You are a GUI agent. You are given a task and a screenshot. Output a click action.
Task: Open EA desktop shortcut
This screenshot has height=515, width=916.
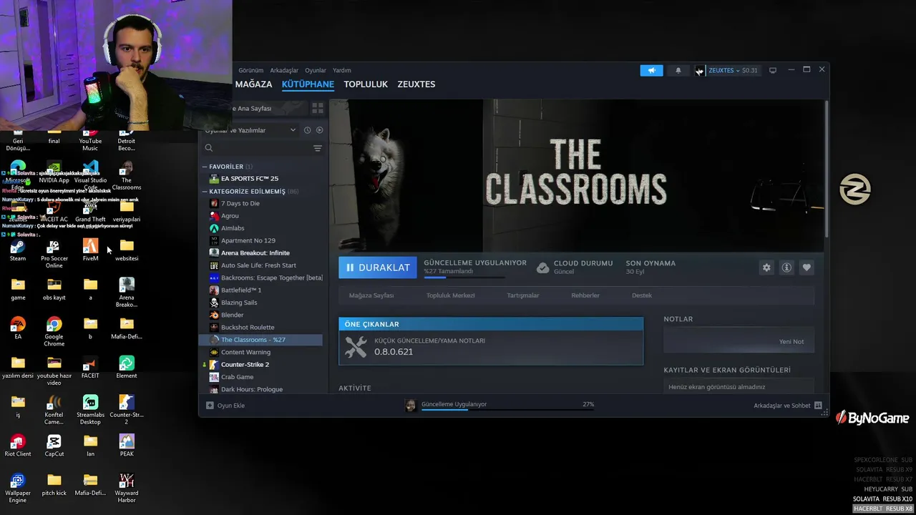[x=18, y=329]
